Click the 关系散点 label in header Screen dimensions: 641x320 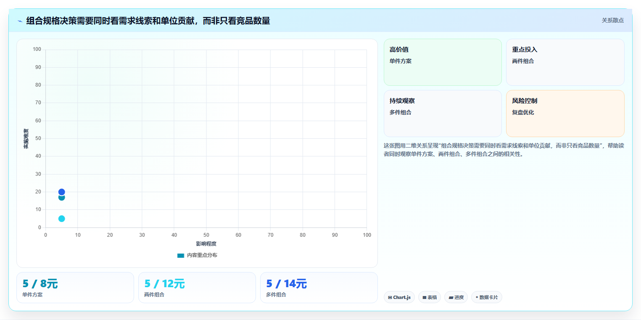[x=613, y=20]
